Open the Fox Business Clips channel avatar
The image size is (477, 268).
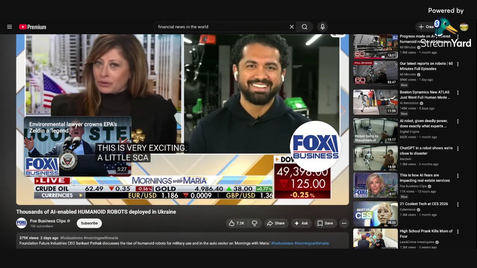click(x=22, y=223)
